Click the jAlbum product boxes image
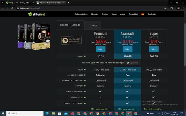The height and width of the screenshot is (116, 186). [34, 36]
